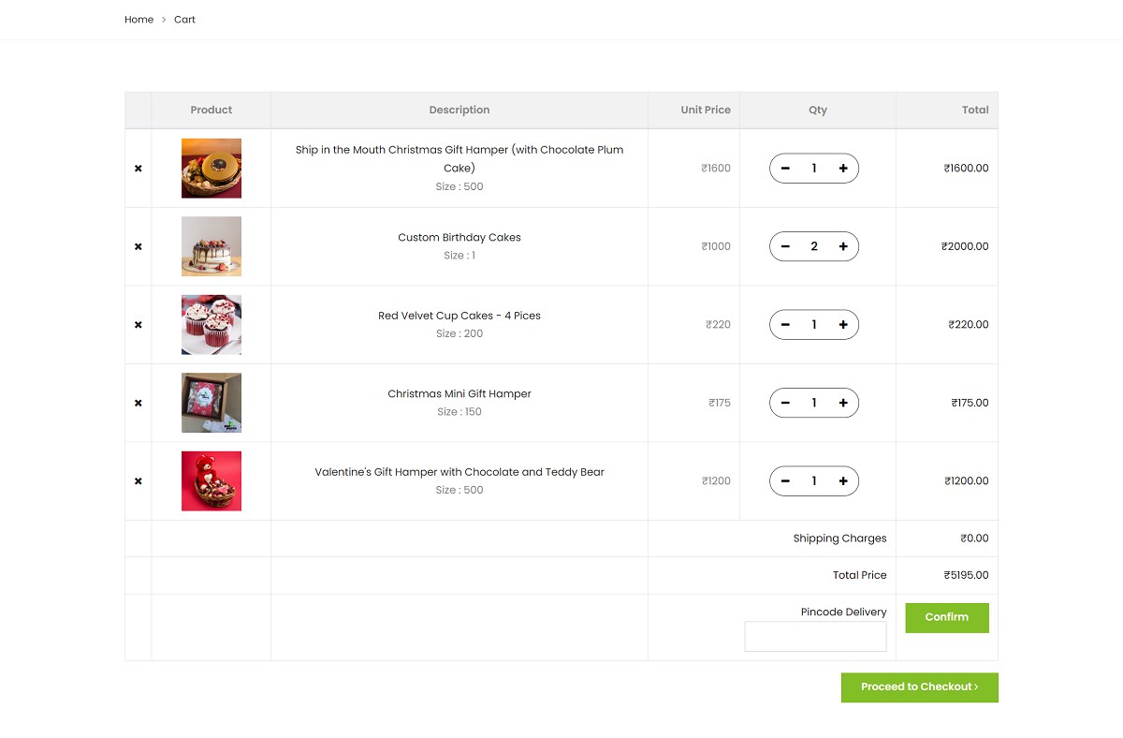Decrease quantity of Custom Birthday Cakes
Viewport: 1123px width, 738px height.
tap(785, 246)
